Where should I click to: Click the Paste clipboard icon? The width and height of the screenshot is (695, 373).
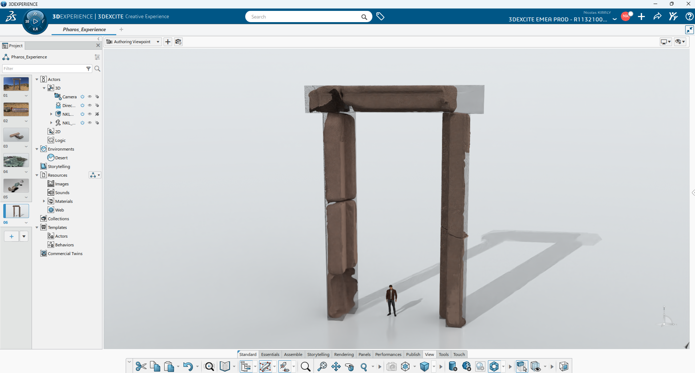pyautogui.click(x=169, y=366)
